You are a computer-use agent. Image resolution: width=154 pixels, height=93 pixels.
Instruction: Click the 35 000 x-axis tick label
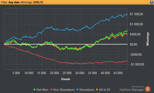(92, 73)
